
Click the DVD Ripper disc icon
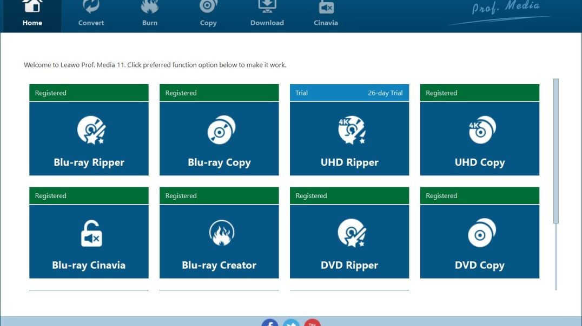[352, 233]
